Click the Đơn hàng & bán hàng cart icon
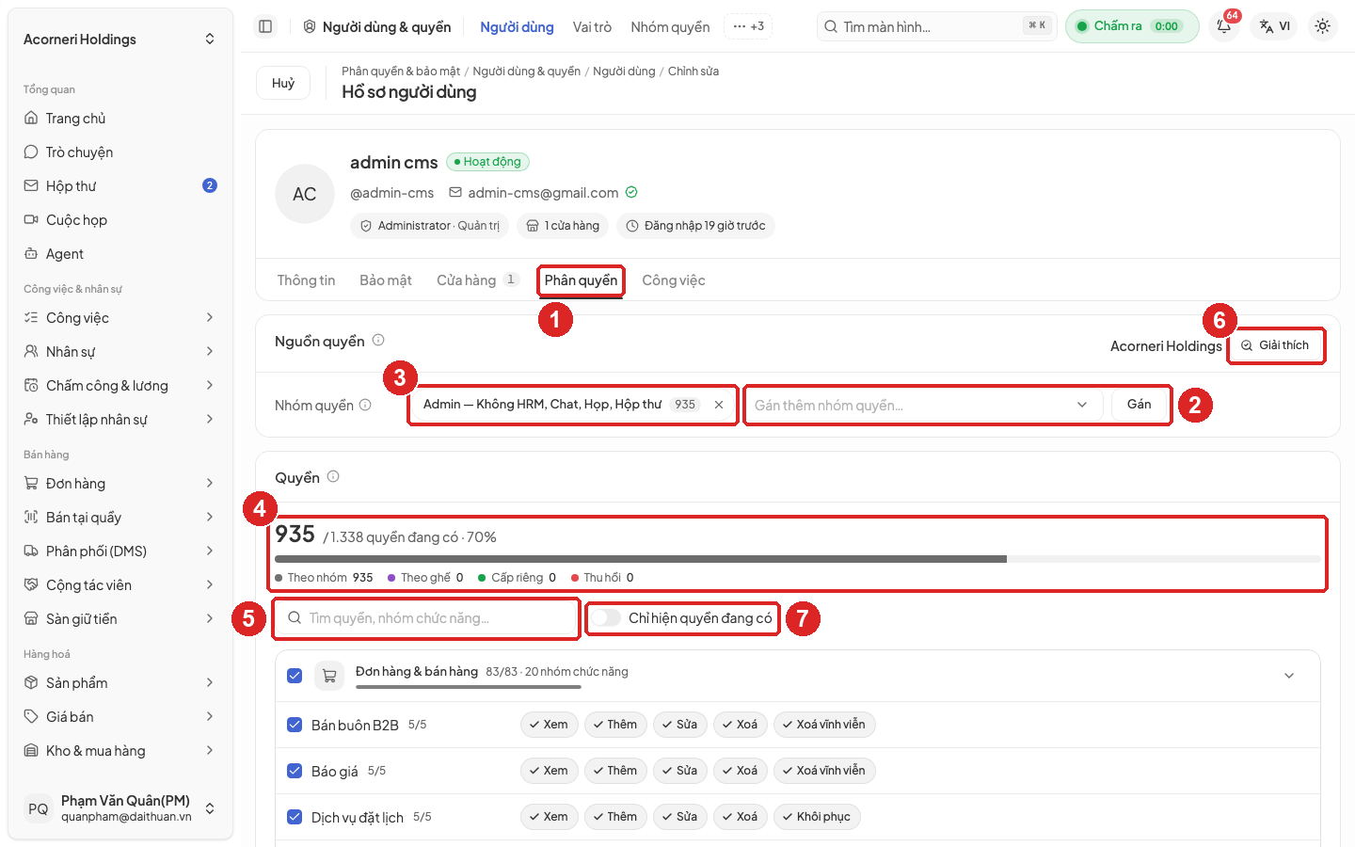Viewport: 1355px width, 847px height. tap(329, 675)
